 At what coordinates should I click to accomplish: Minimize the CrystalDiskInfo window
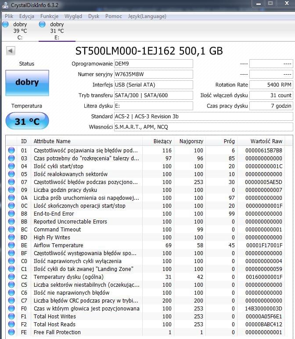click(x=259, y=3)
